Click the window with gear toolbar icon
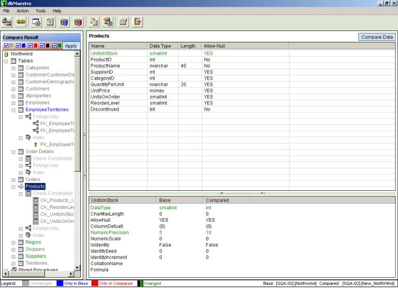Image resolution: width=398 pixels, height=288 pixels. click(37, 22)
